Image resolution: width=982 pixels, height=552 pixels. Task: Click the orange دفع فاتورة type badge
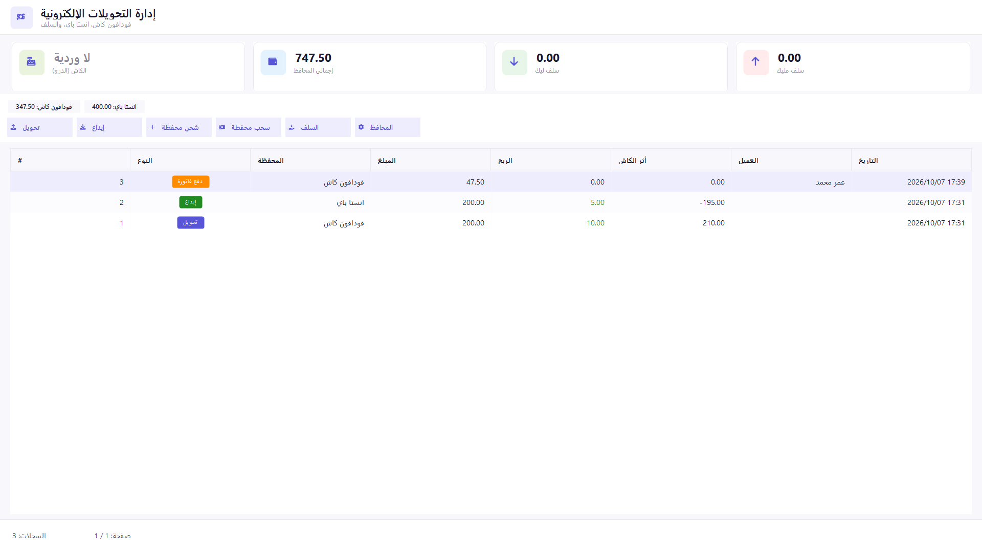click(x=191, y=181)
